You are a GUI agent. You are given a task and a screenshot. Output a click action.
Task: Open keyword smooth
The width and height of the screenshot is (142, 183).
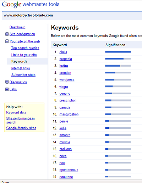(x=65, y=135)
